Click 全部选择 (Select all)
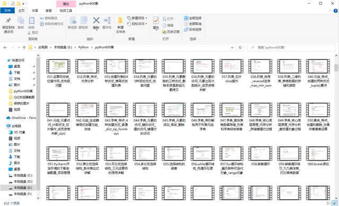339x206 pixels. [x=193, y=18]
